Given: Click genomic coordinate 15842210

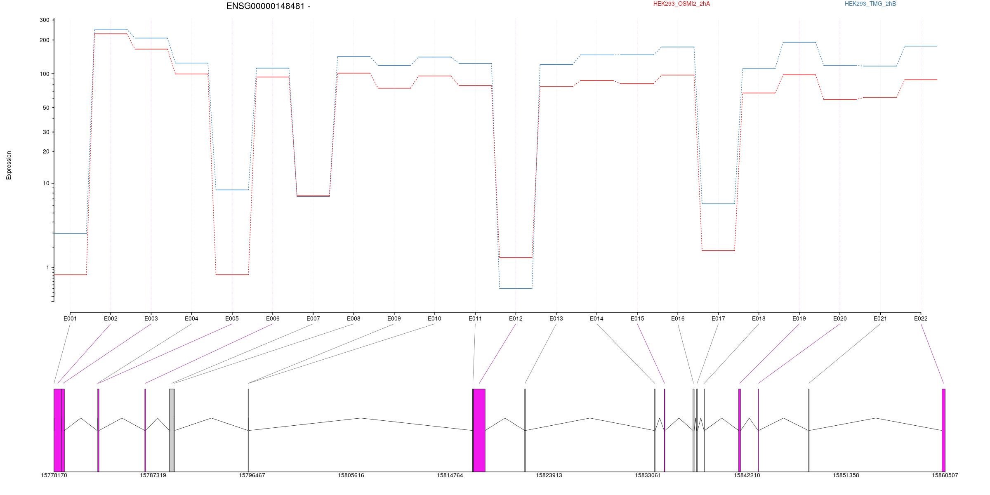Looking at the screenshot, I should pos(747,475).
